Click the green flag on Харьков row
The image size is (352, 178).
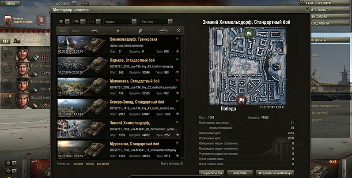pos(177,59)
